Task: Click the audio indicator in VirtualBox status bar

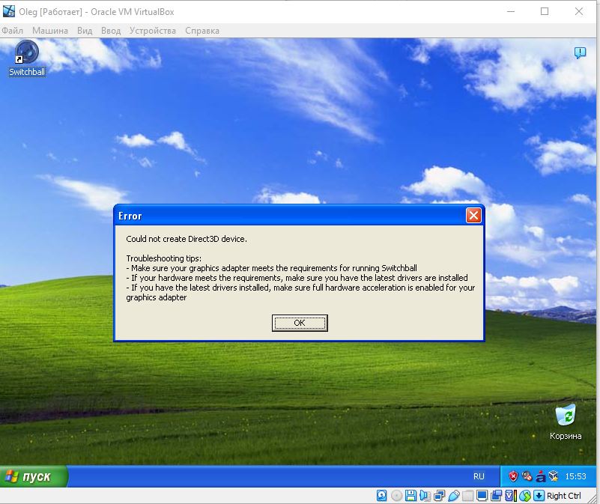Action: [x=425, y=496]
